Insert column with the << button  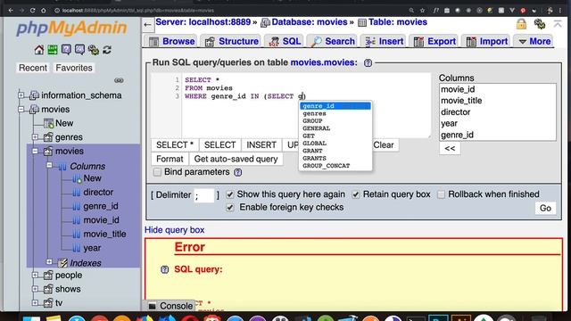tap(450, 149)
